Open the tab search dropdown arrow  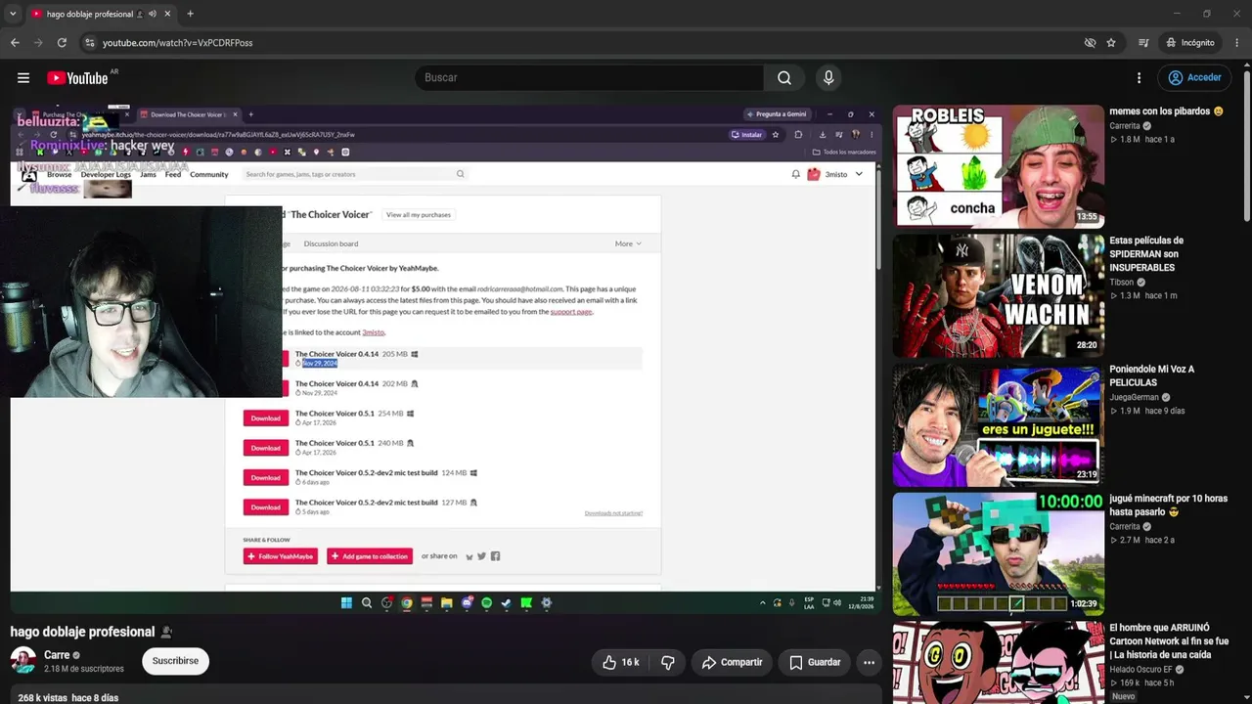click(13, 14)
